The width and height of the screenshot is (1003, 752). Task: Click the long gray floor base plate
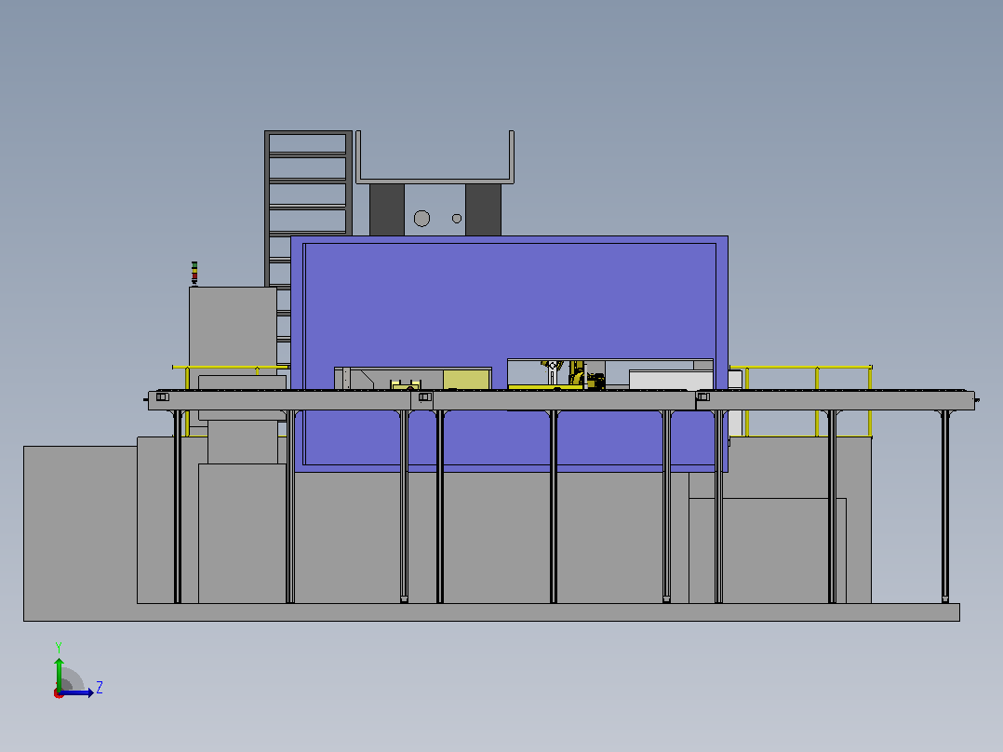coord(491,611)
